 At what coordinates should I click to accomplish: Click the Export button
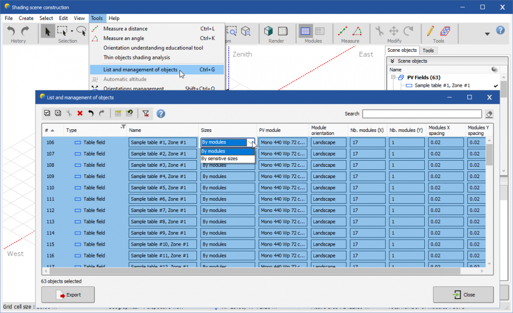(x=68, y=295)
